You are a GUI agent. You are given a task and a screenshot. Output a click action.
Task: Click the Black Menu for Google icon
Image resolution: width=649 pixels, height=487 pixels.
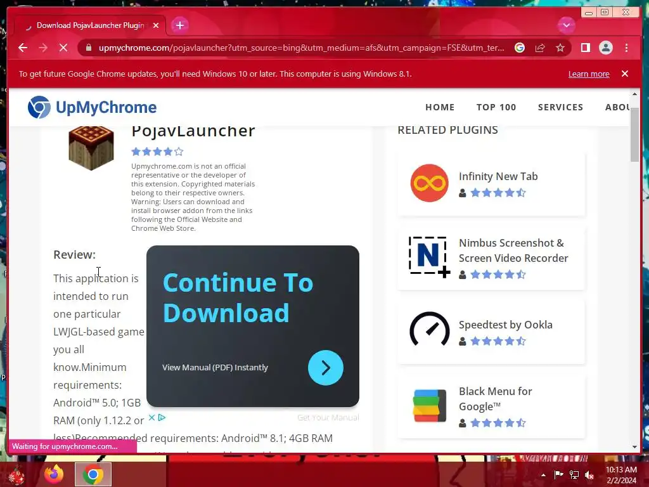click(429, 405)
